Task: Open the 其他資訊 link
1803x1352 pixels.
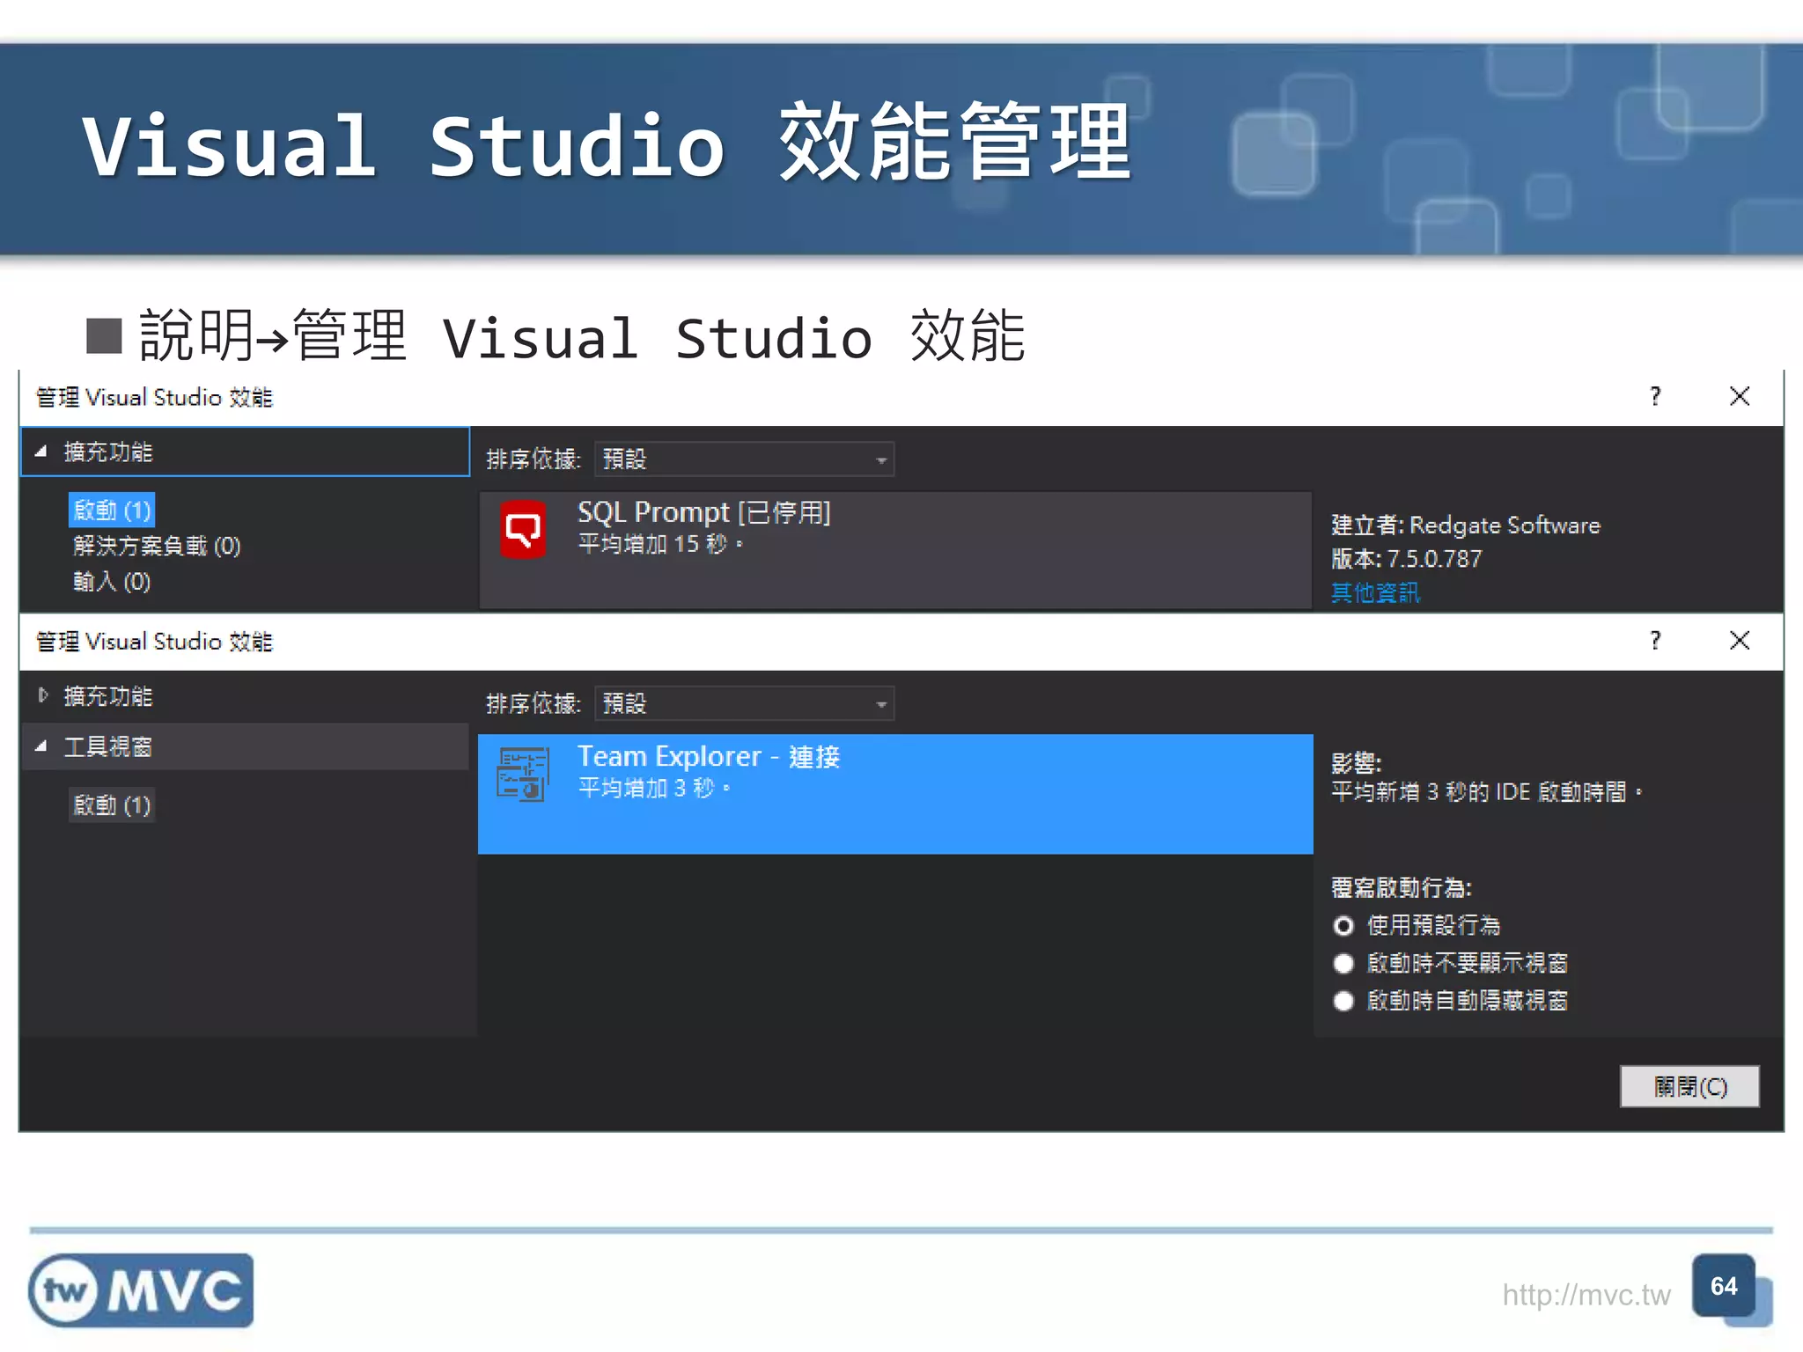Action: click(x=1375, y=592)
